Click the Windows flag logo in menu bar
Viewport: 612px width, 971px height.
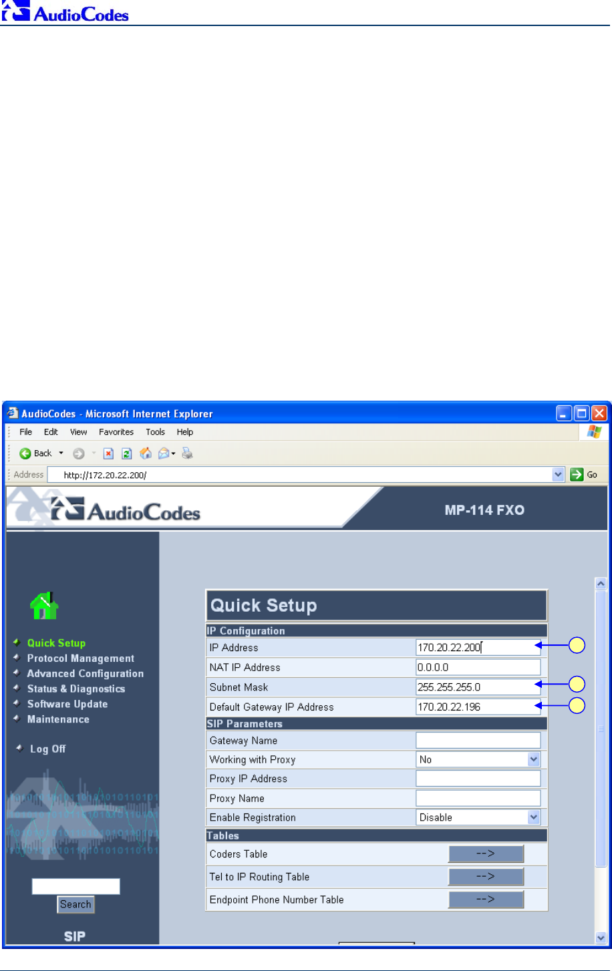coord(594,432)
